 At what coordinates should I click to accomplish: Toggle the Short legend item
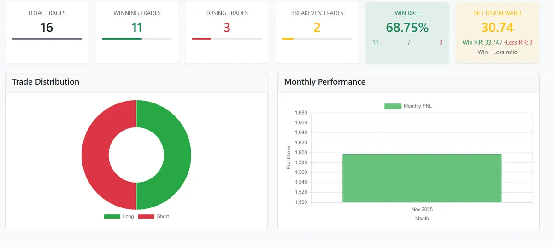[153, 216]
